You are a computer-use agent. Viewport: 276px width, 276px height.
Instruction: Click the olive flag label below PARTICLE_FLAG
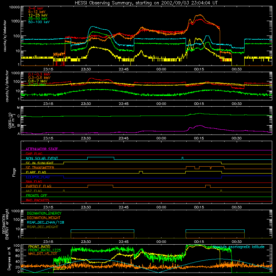click(x=34, y=191)
